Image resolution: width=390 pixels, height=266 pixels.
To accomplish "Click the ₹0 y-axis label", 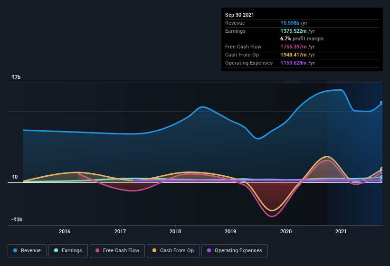I will (15, 177).
